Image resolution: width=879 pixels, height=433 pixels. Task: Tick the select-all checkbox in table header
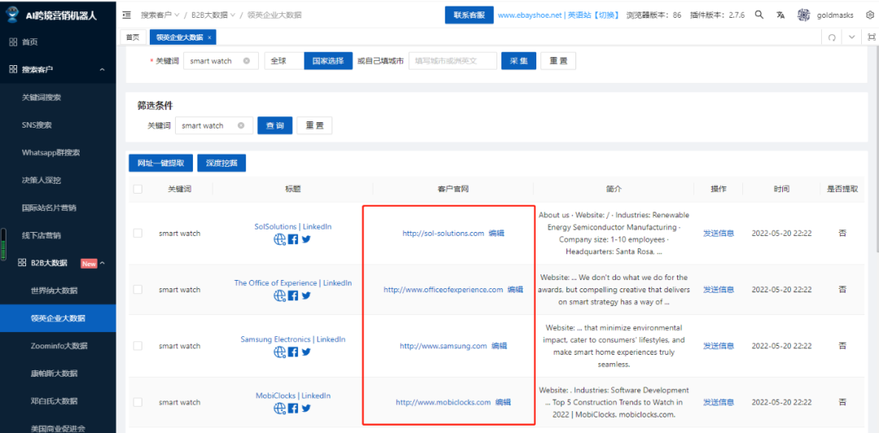click(x=138, y=189)
